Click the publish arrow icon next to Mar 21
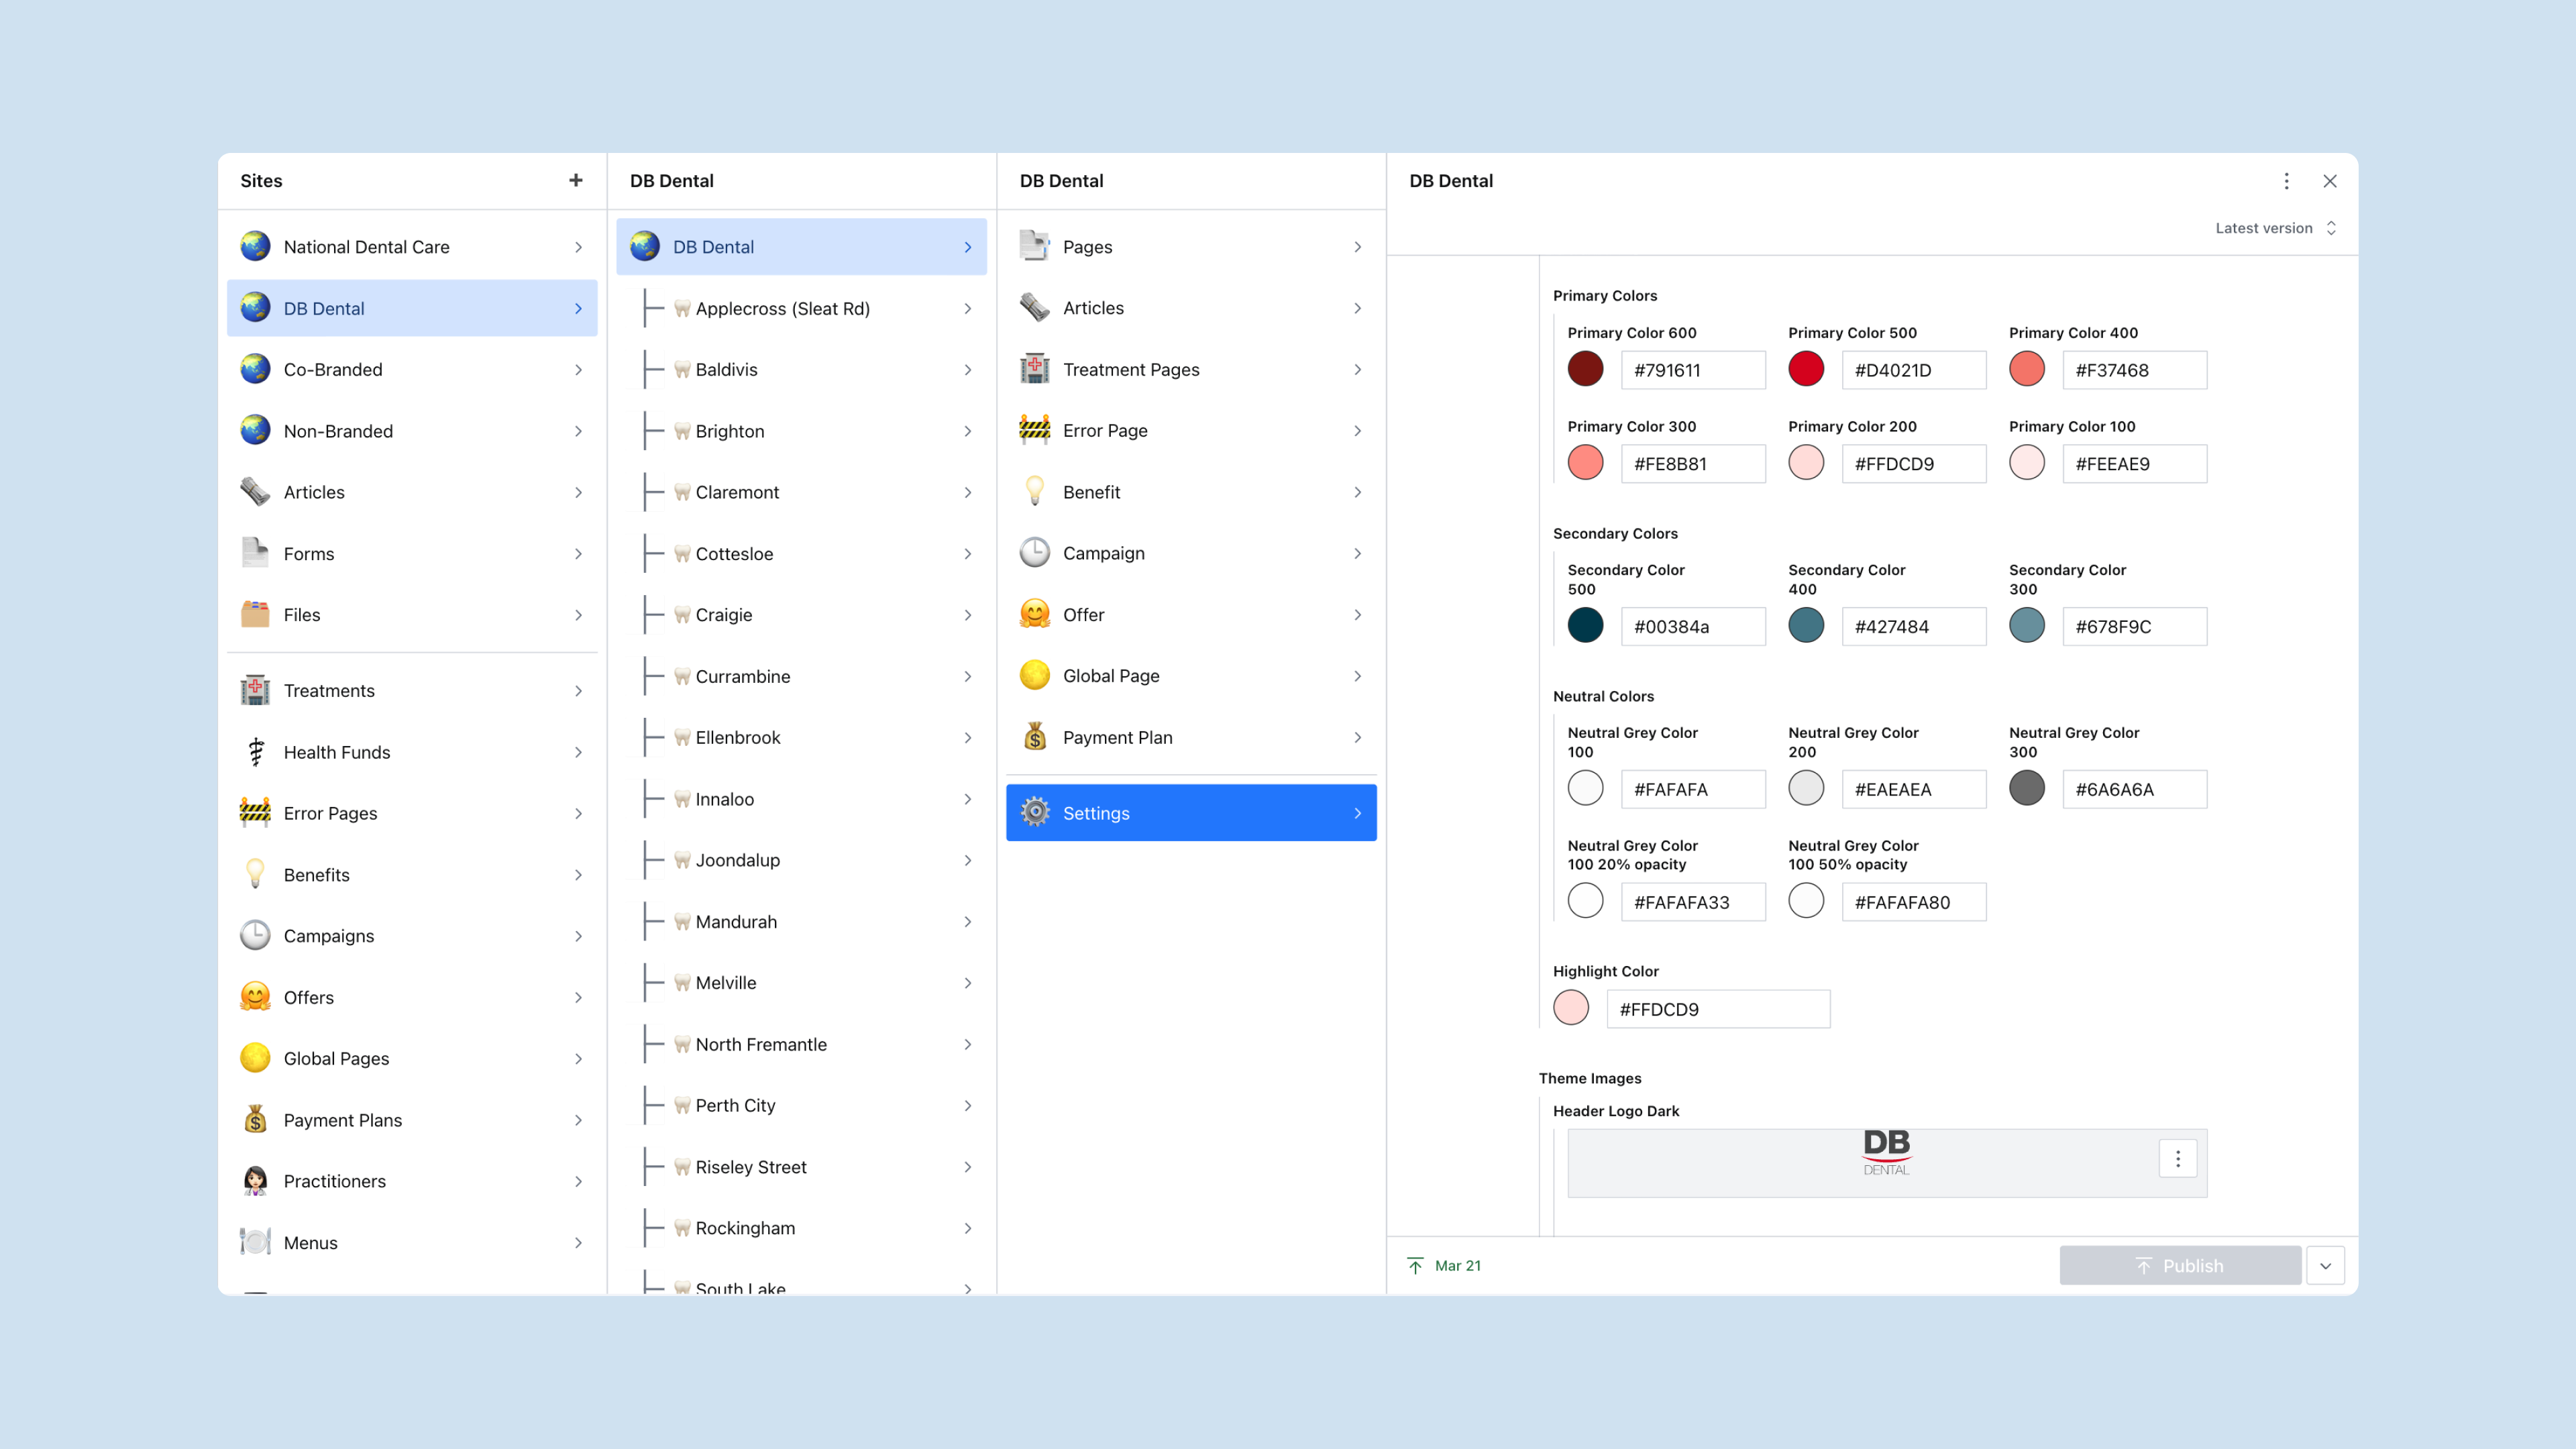 pos(1415,1266)
